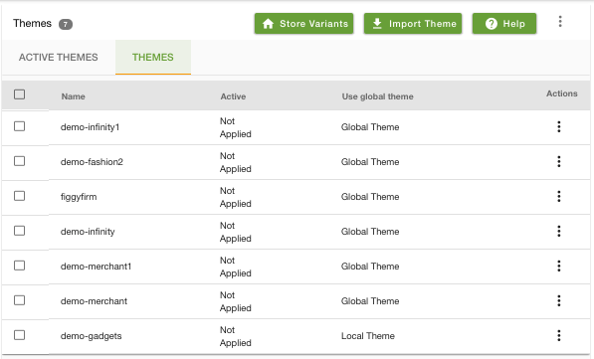Open the page overflow menu beside Help
Screen dimensions: 594x359
coord(560,22)
